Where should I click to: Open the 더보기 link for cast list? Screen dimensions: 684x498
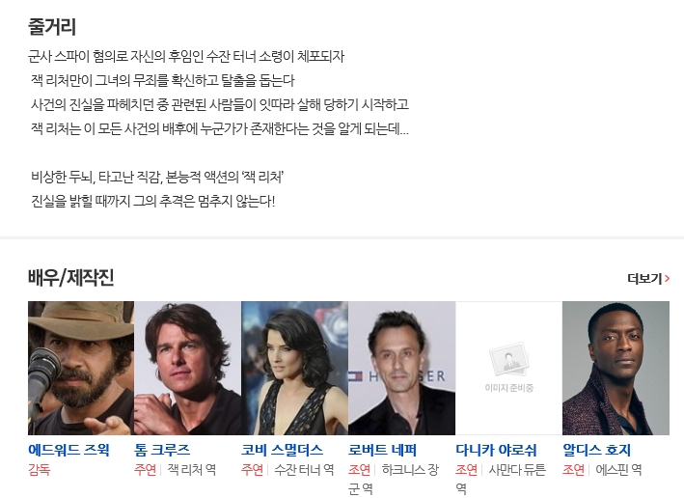coord(647,278)
